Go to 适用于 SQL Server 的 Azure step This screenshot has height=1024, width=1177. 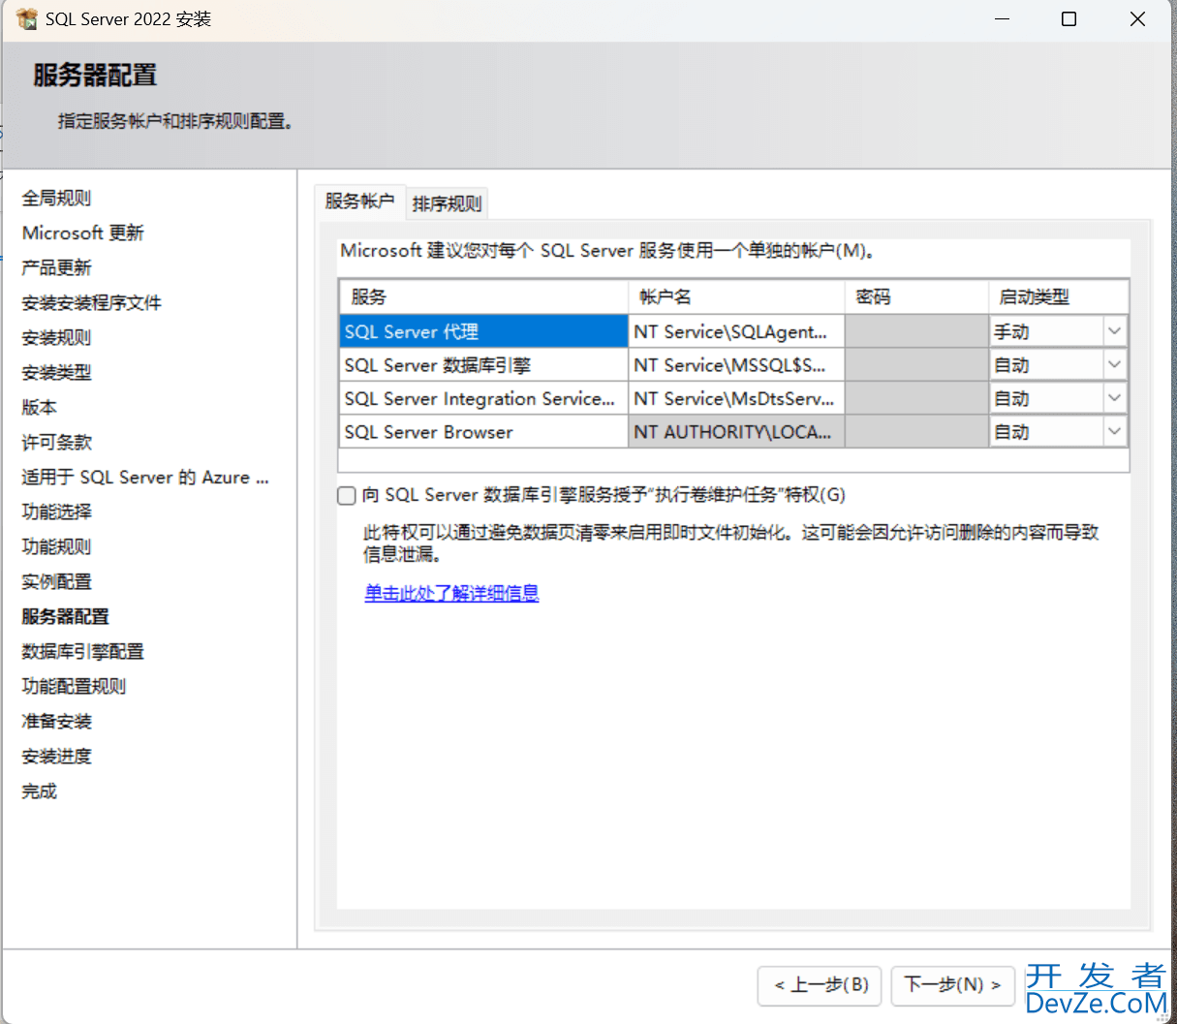(x=145, y=477)
